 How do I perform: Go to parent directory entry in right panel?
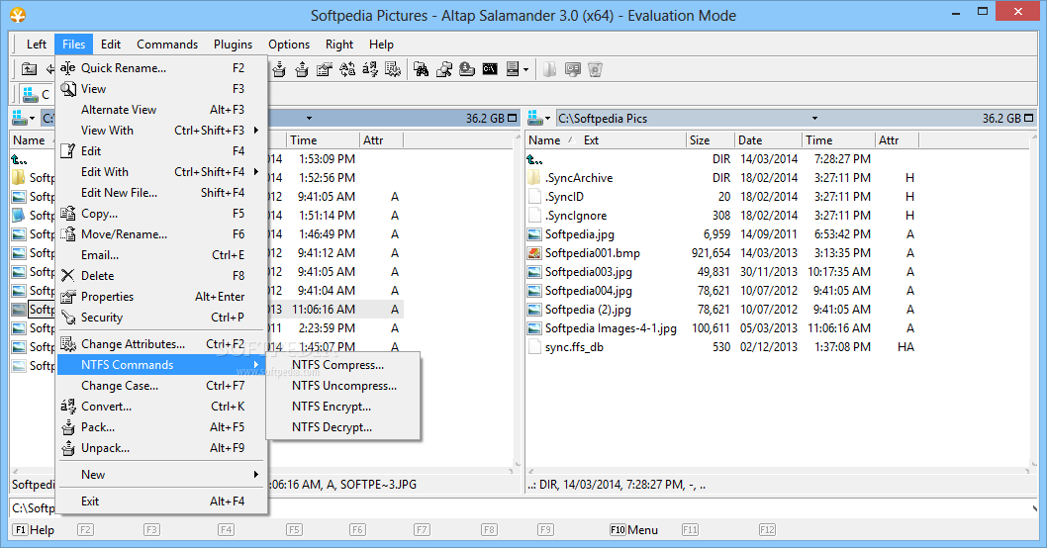(534, 159)
